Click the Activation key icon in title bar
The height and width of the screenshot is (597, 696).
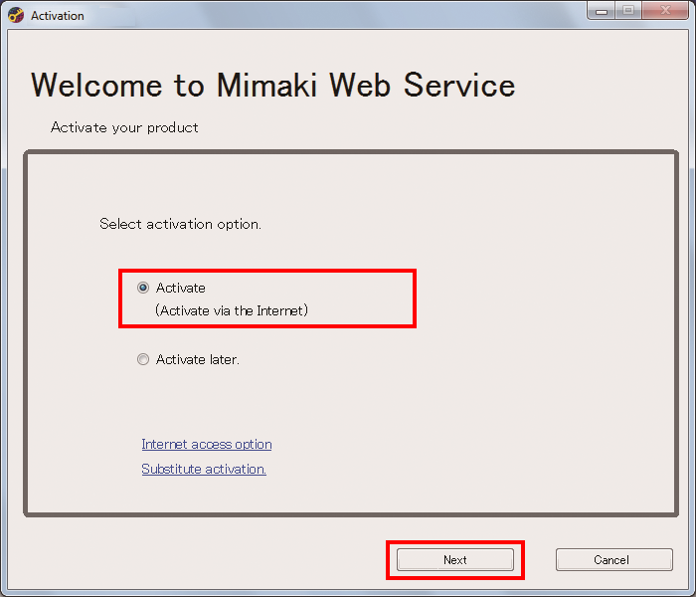point(16,16)
